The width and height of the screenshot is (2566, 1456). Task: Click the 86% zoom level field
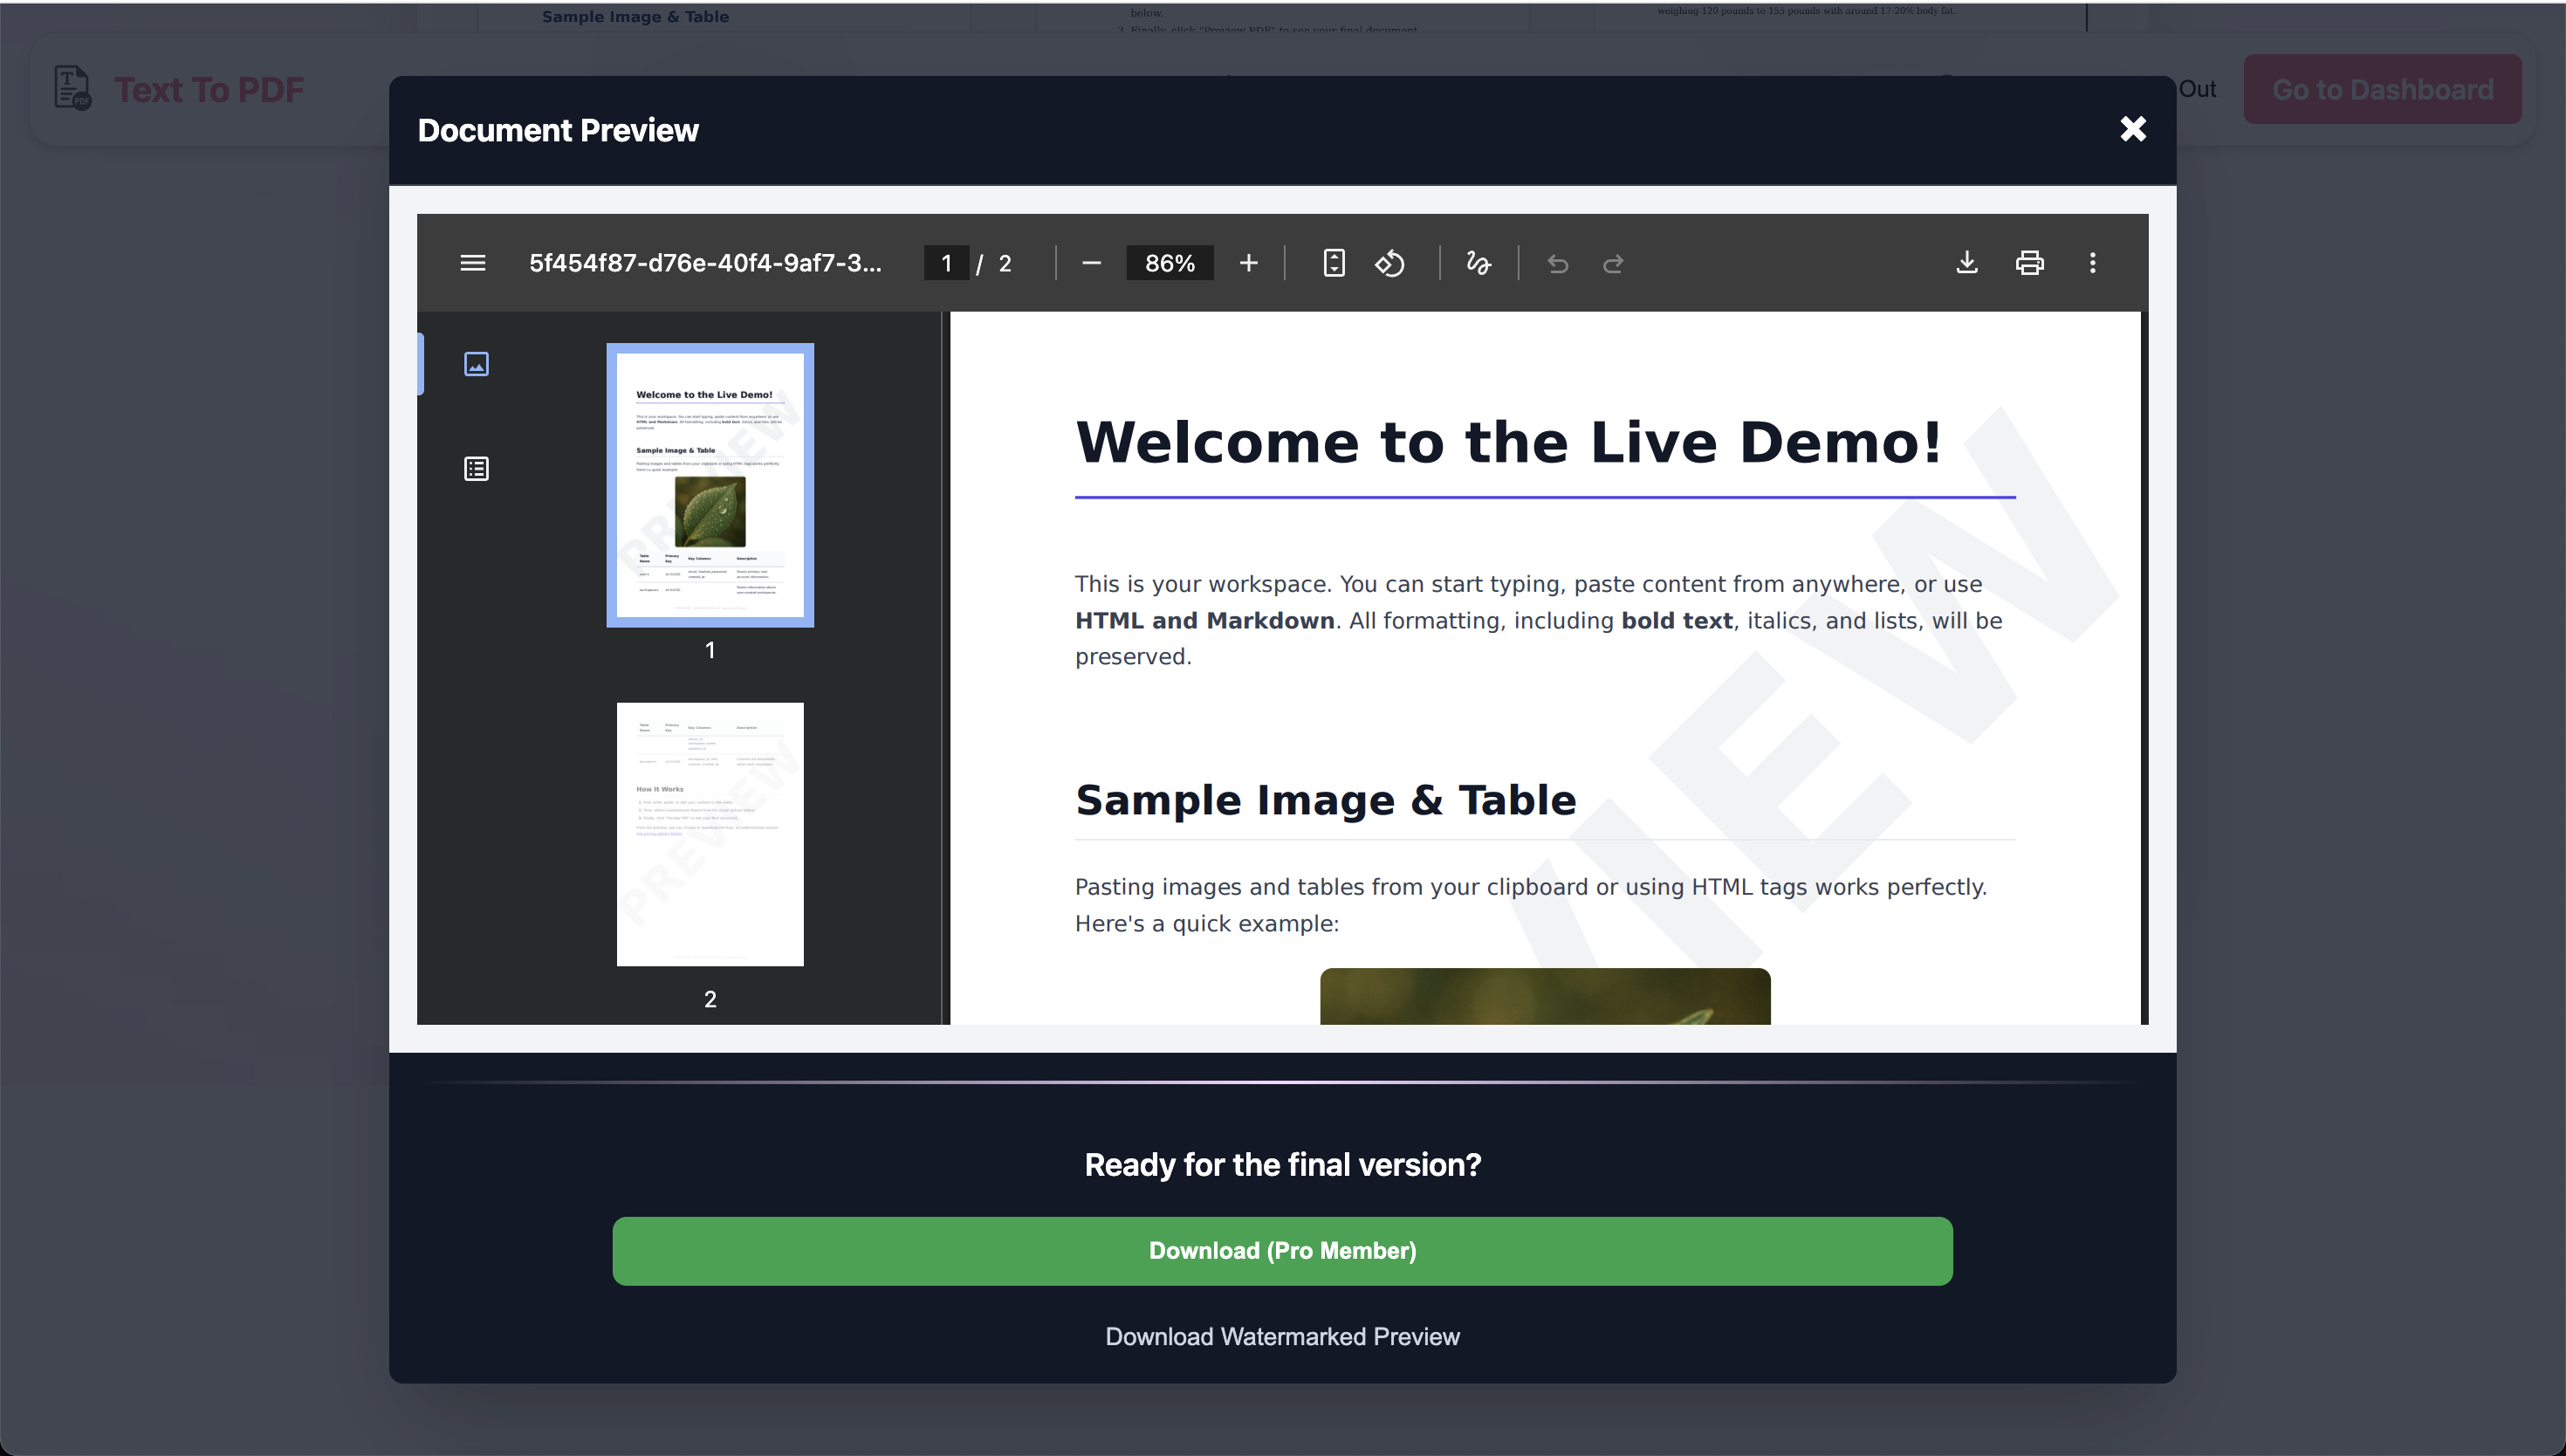click(1170, 263)
